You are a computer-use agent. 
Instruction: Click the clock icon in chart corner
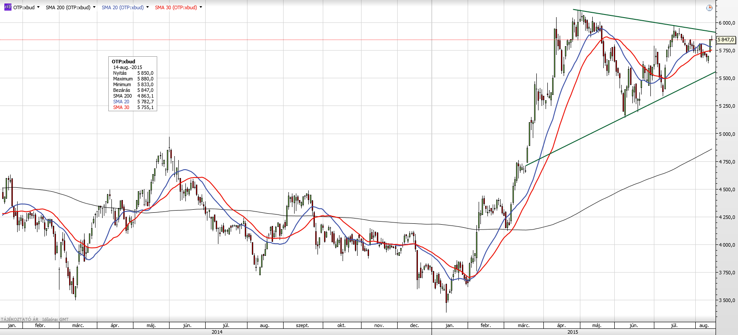coord(709,7)
